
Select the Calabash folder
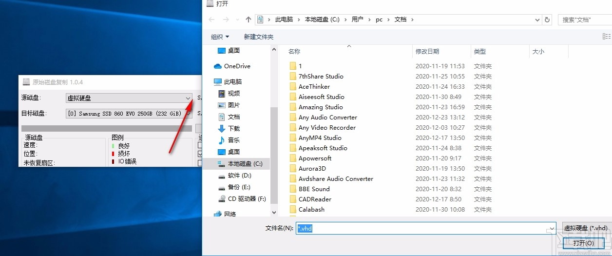307,209
